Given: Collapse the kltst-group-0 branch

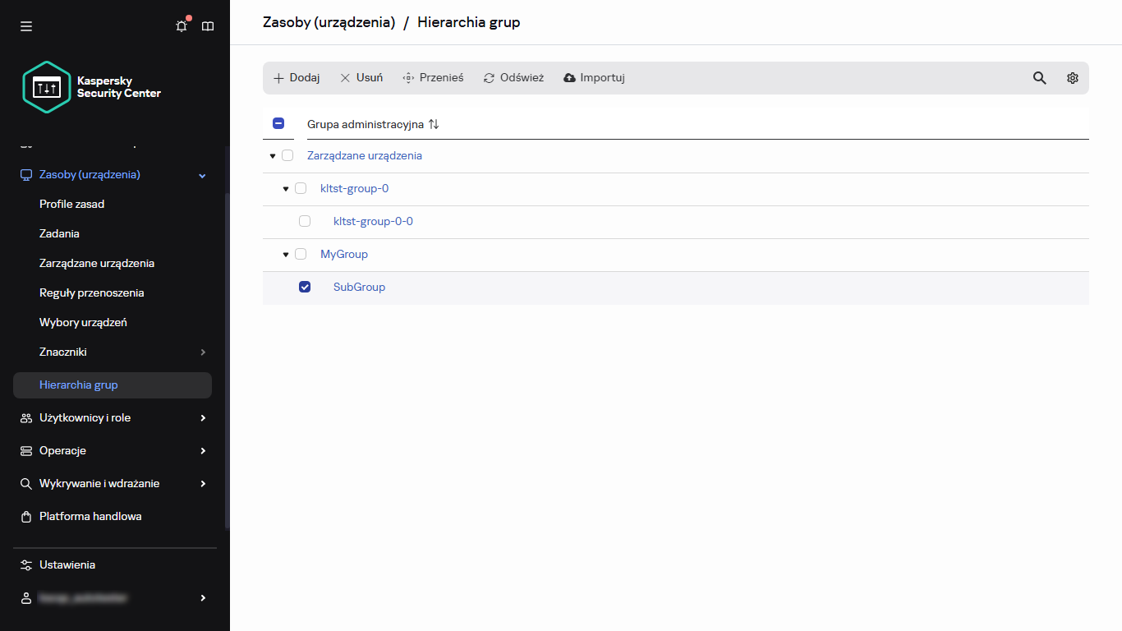Looking at the screenshot, I should pyautogui.click(x=284, y=188).
